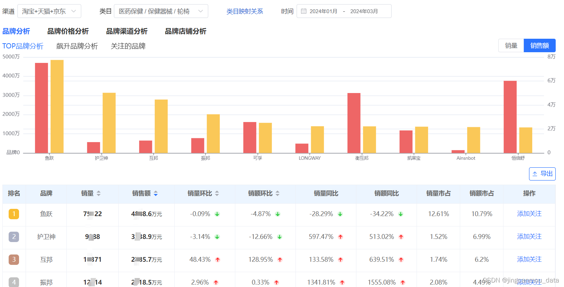The height and width of the screenshot is (287, 564).
Task: Click 添加关注 for 互邦 row
Action: [529, 259]
